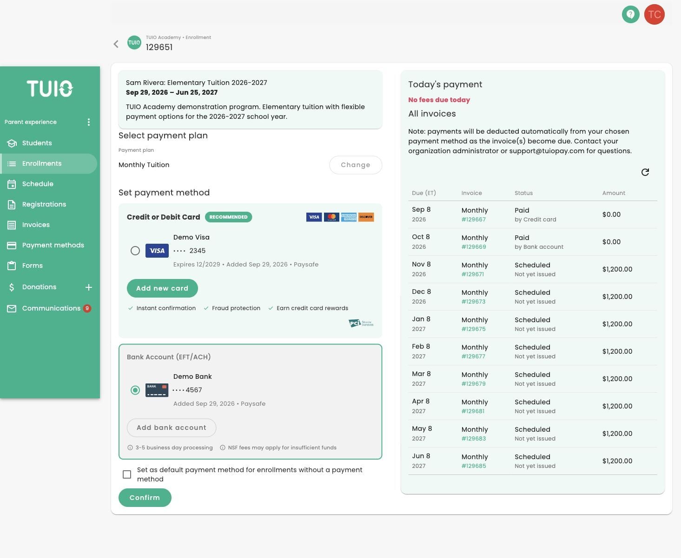This screenshot has height=558, width=681.
Task: Click the "No fees due today" text
Action: [439, 100]
